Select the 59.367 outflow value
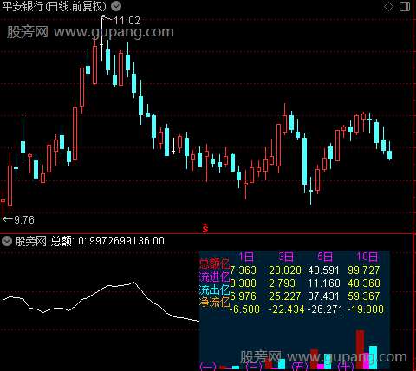 pos(364,296)
